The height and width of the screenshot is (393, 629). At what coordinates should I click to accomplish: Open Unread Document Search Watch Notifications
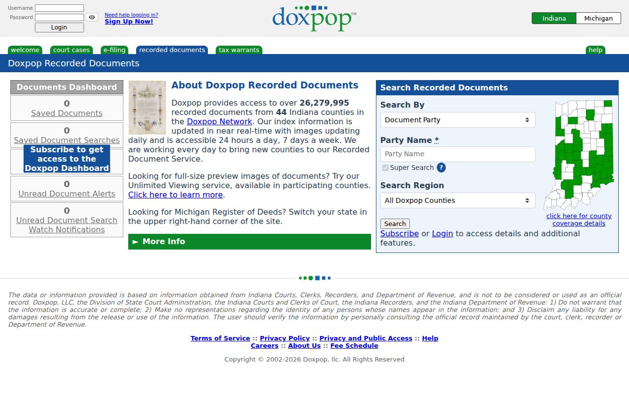[67, 220]
